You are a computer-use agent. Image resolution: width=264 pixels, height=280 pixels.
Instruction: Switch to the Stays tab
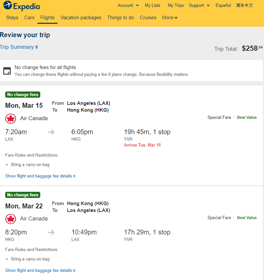(12, 18)
